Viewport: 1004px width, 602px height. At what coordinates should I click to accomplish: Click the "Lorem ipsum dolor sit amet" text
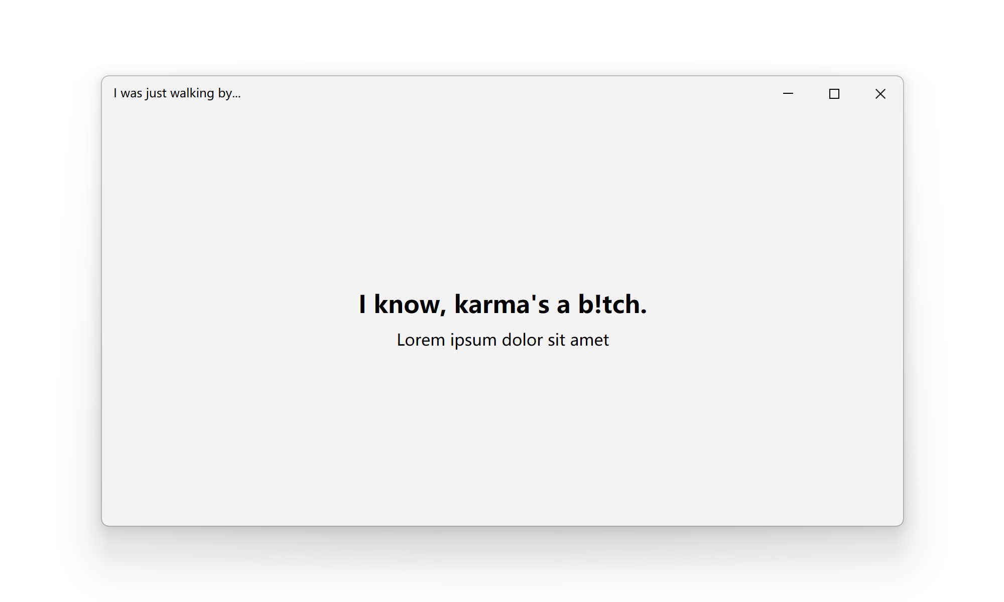coord(503,340)
